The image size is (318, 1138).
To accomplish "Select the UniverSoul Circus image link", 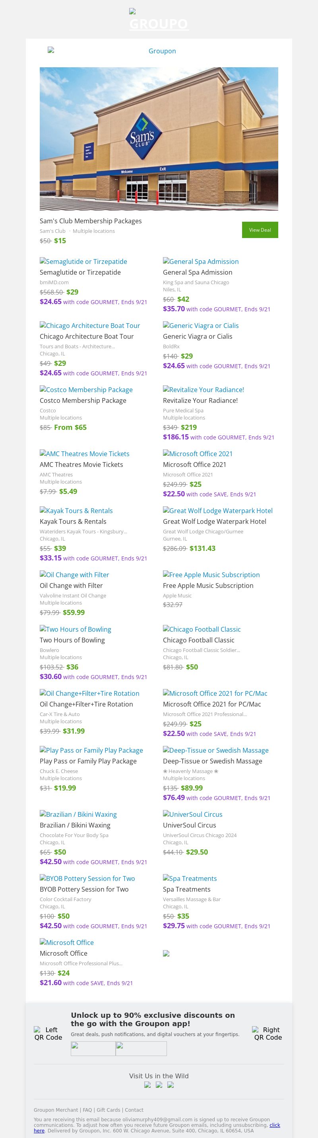I will pyautogui.click(x=193, y=814).
